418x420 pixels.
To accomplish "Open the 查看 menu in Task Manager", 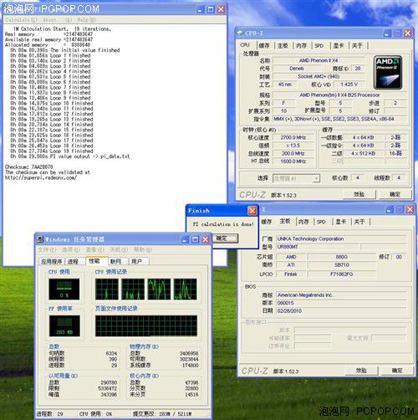I will (x=94, y=249).
